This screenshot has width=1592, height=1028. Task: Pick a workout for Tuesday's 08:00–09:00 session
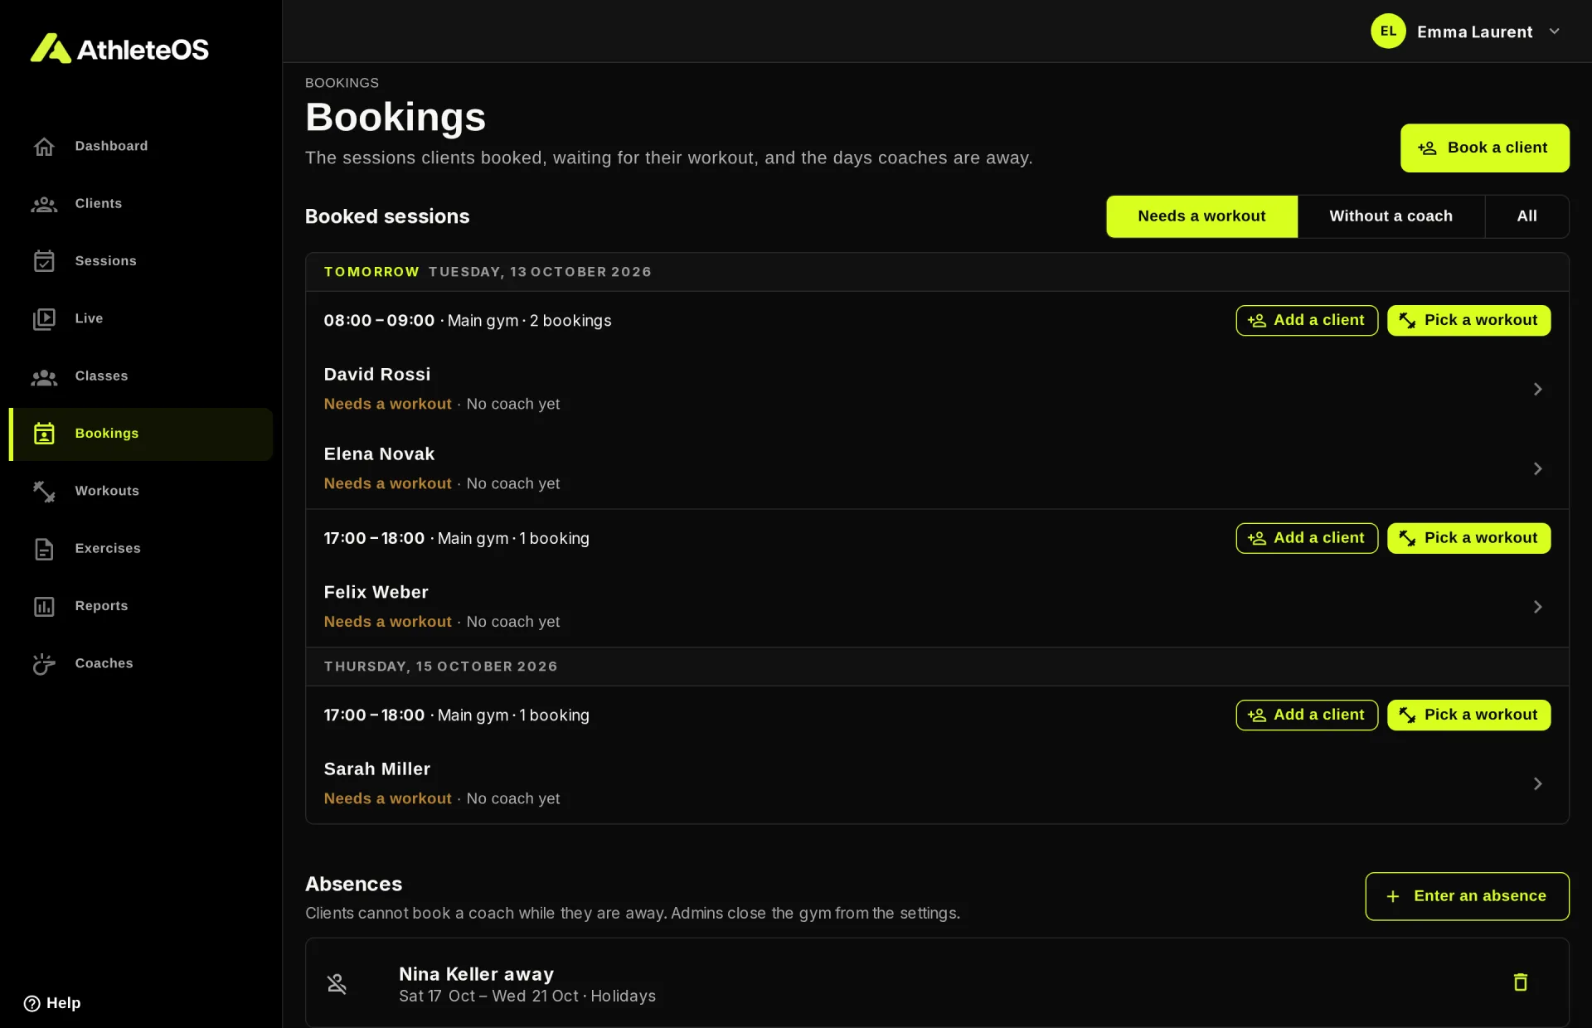1468,320
